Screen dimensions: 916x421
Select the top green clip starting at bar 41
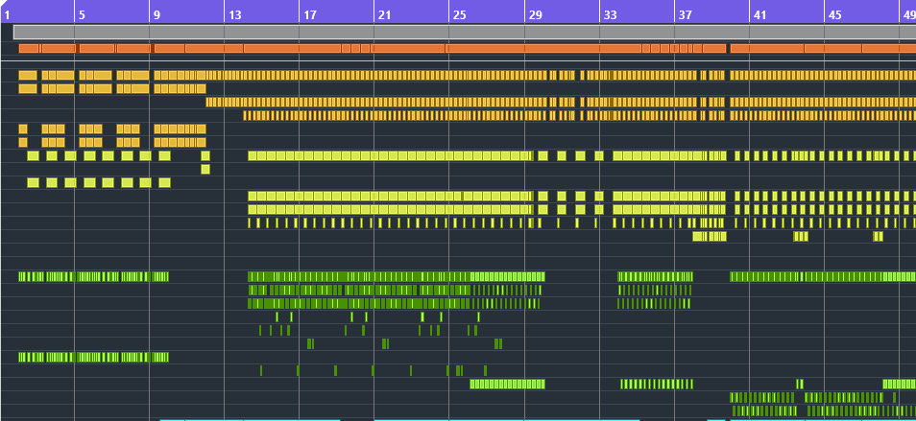[764, 276]
